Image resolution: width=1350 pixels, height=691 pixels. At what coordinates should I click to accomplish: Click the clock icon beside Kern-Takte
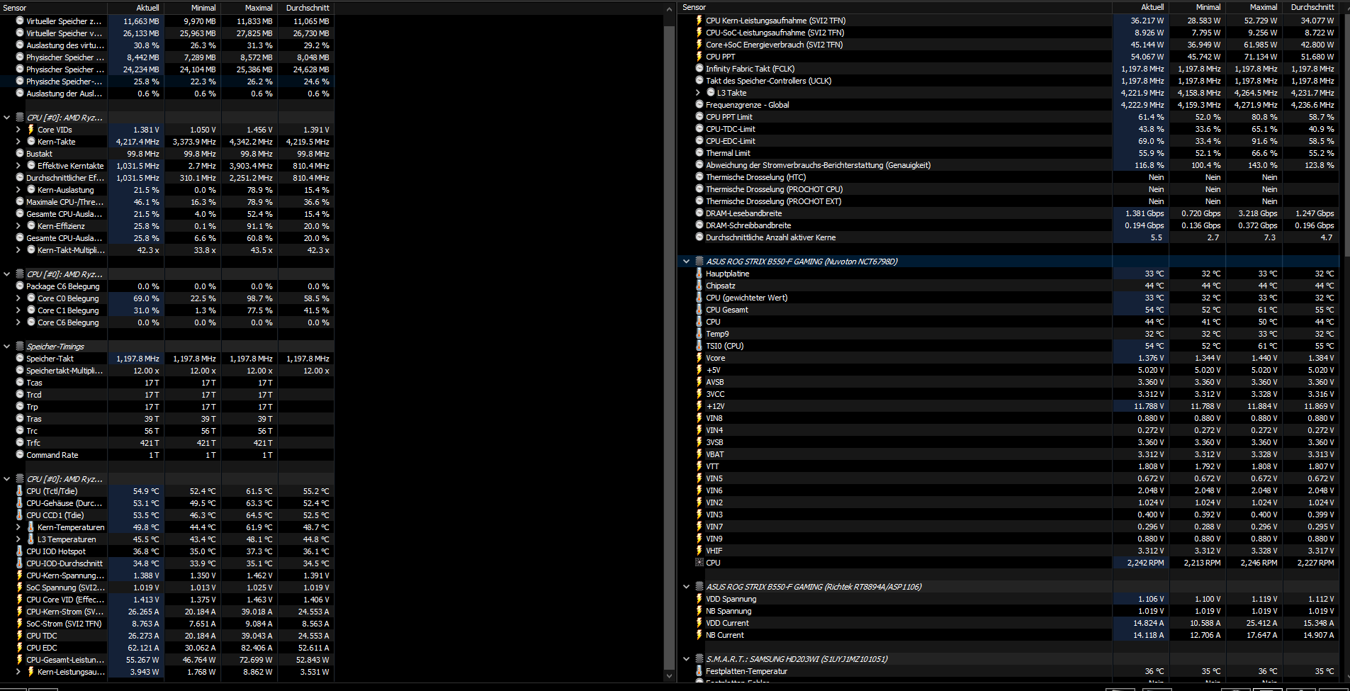click(31, 142)
